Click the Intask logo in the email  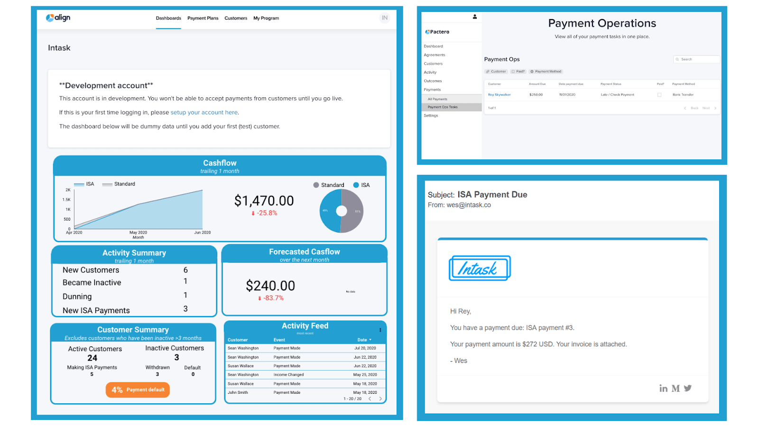[x=480, y=268]
